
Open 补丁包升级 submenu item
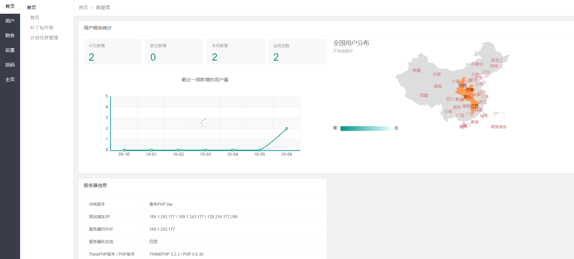pyautogui.click(x=42, y=27)
